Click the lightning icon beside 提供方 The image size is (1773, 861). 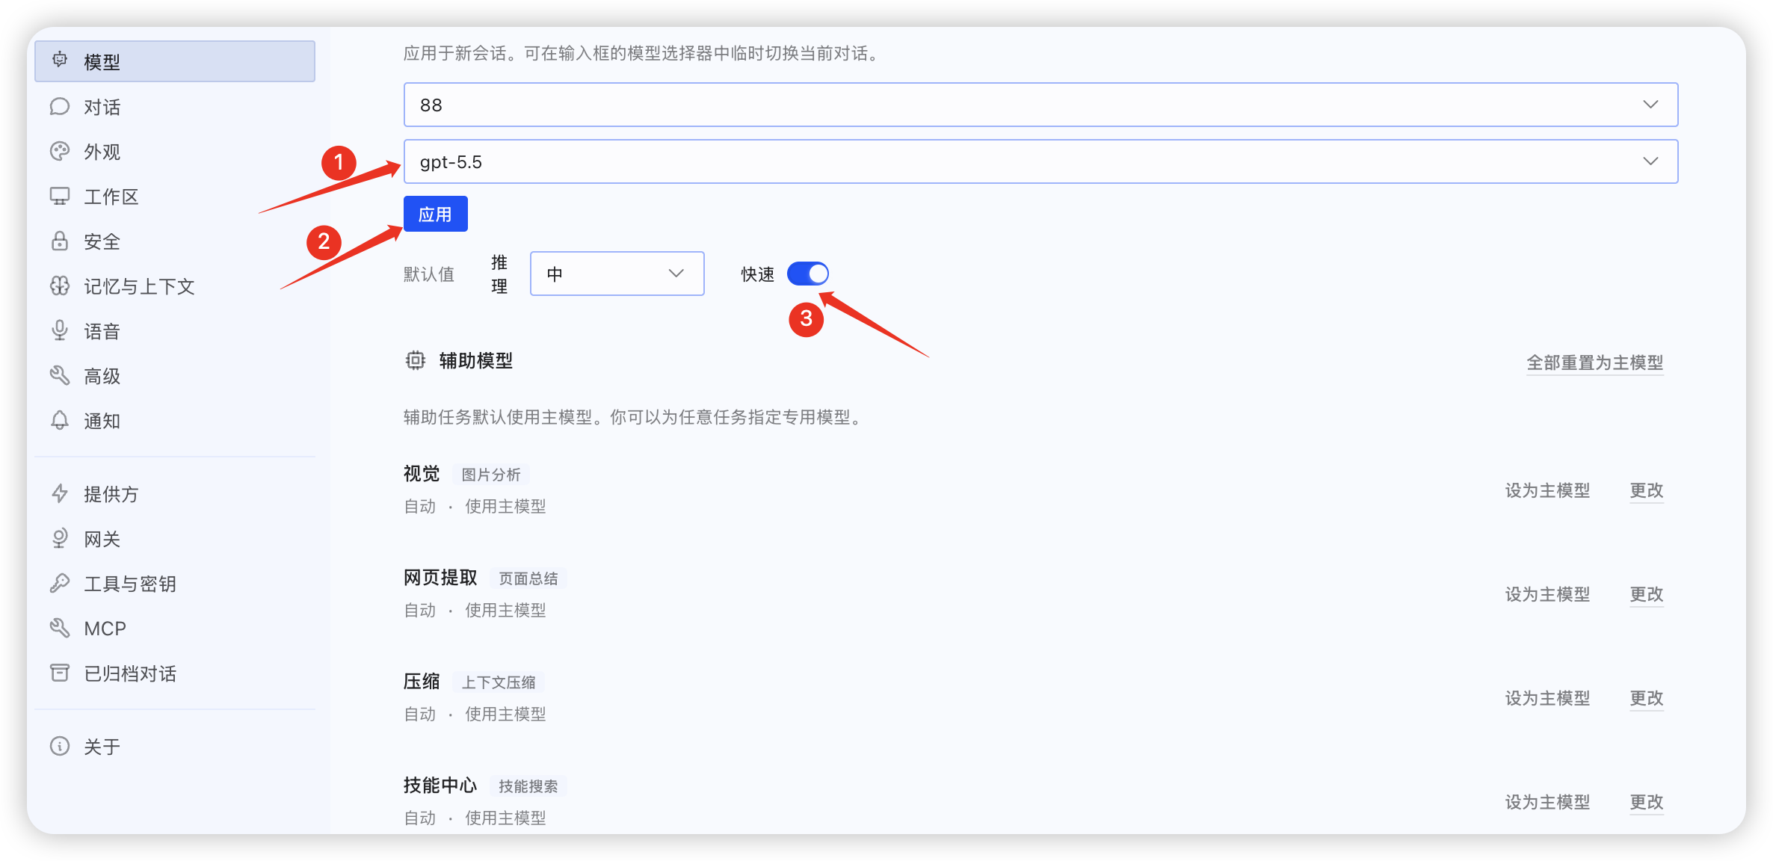point(60,493)
